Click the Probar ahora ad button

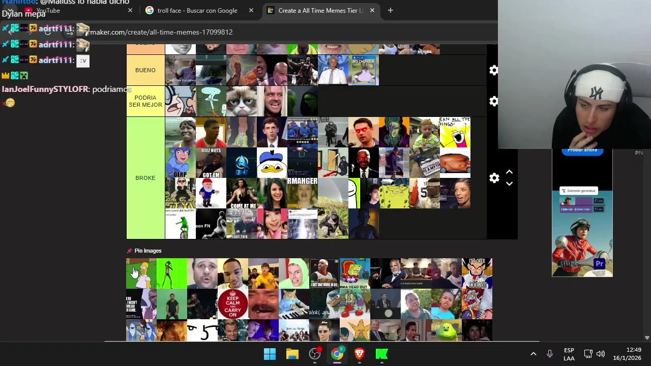tap(582, 150)
